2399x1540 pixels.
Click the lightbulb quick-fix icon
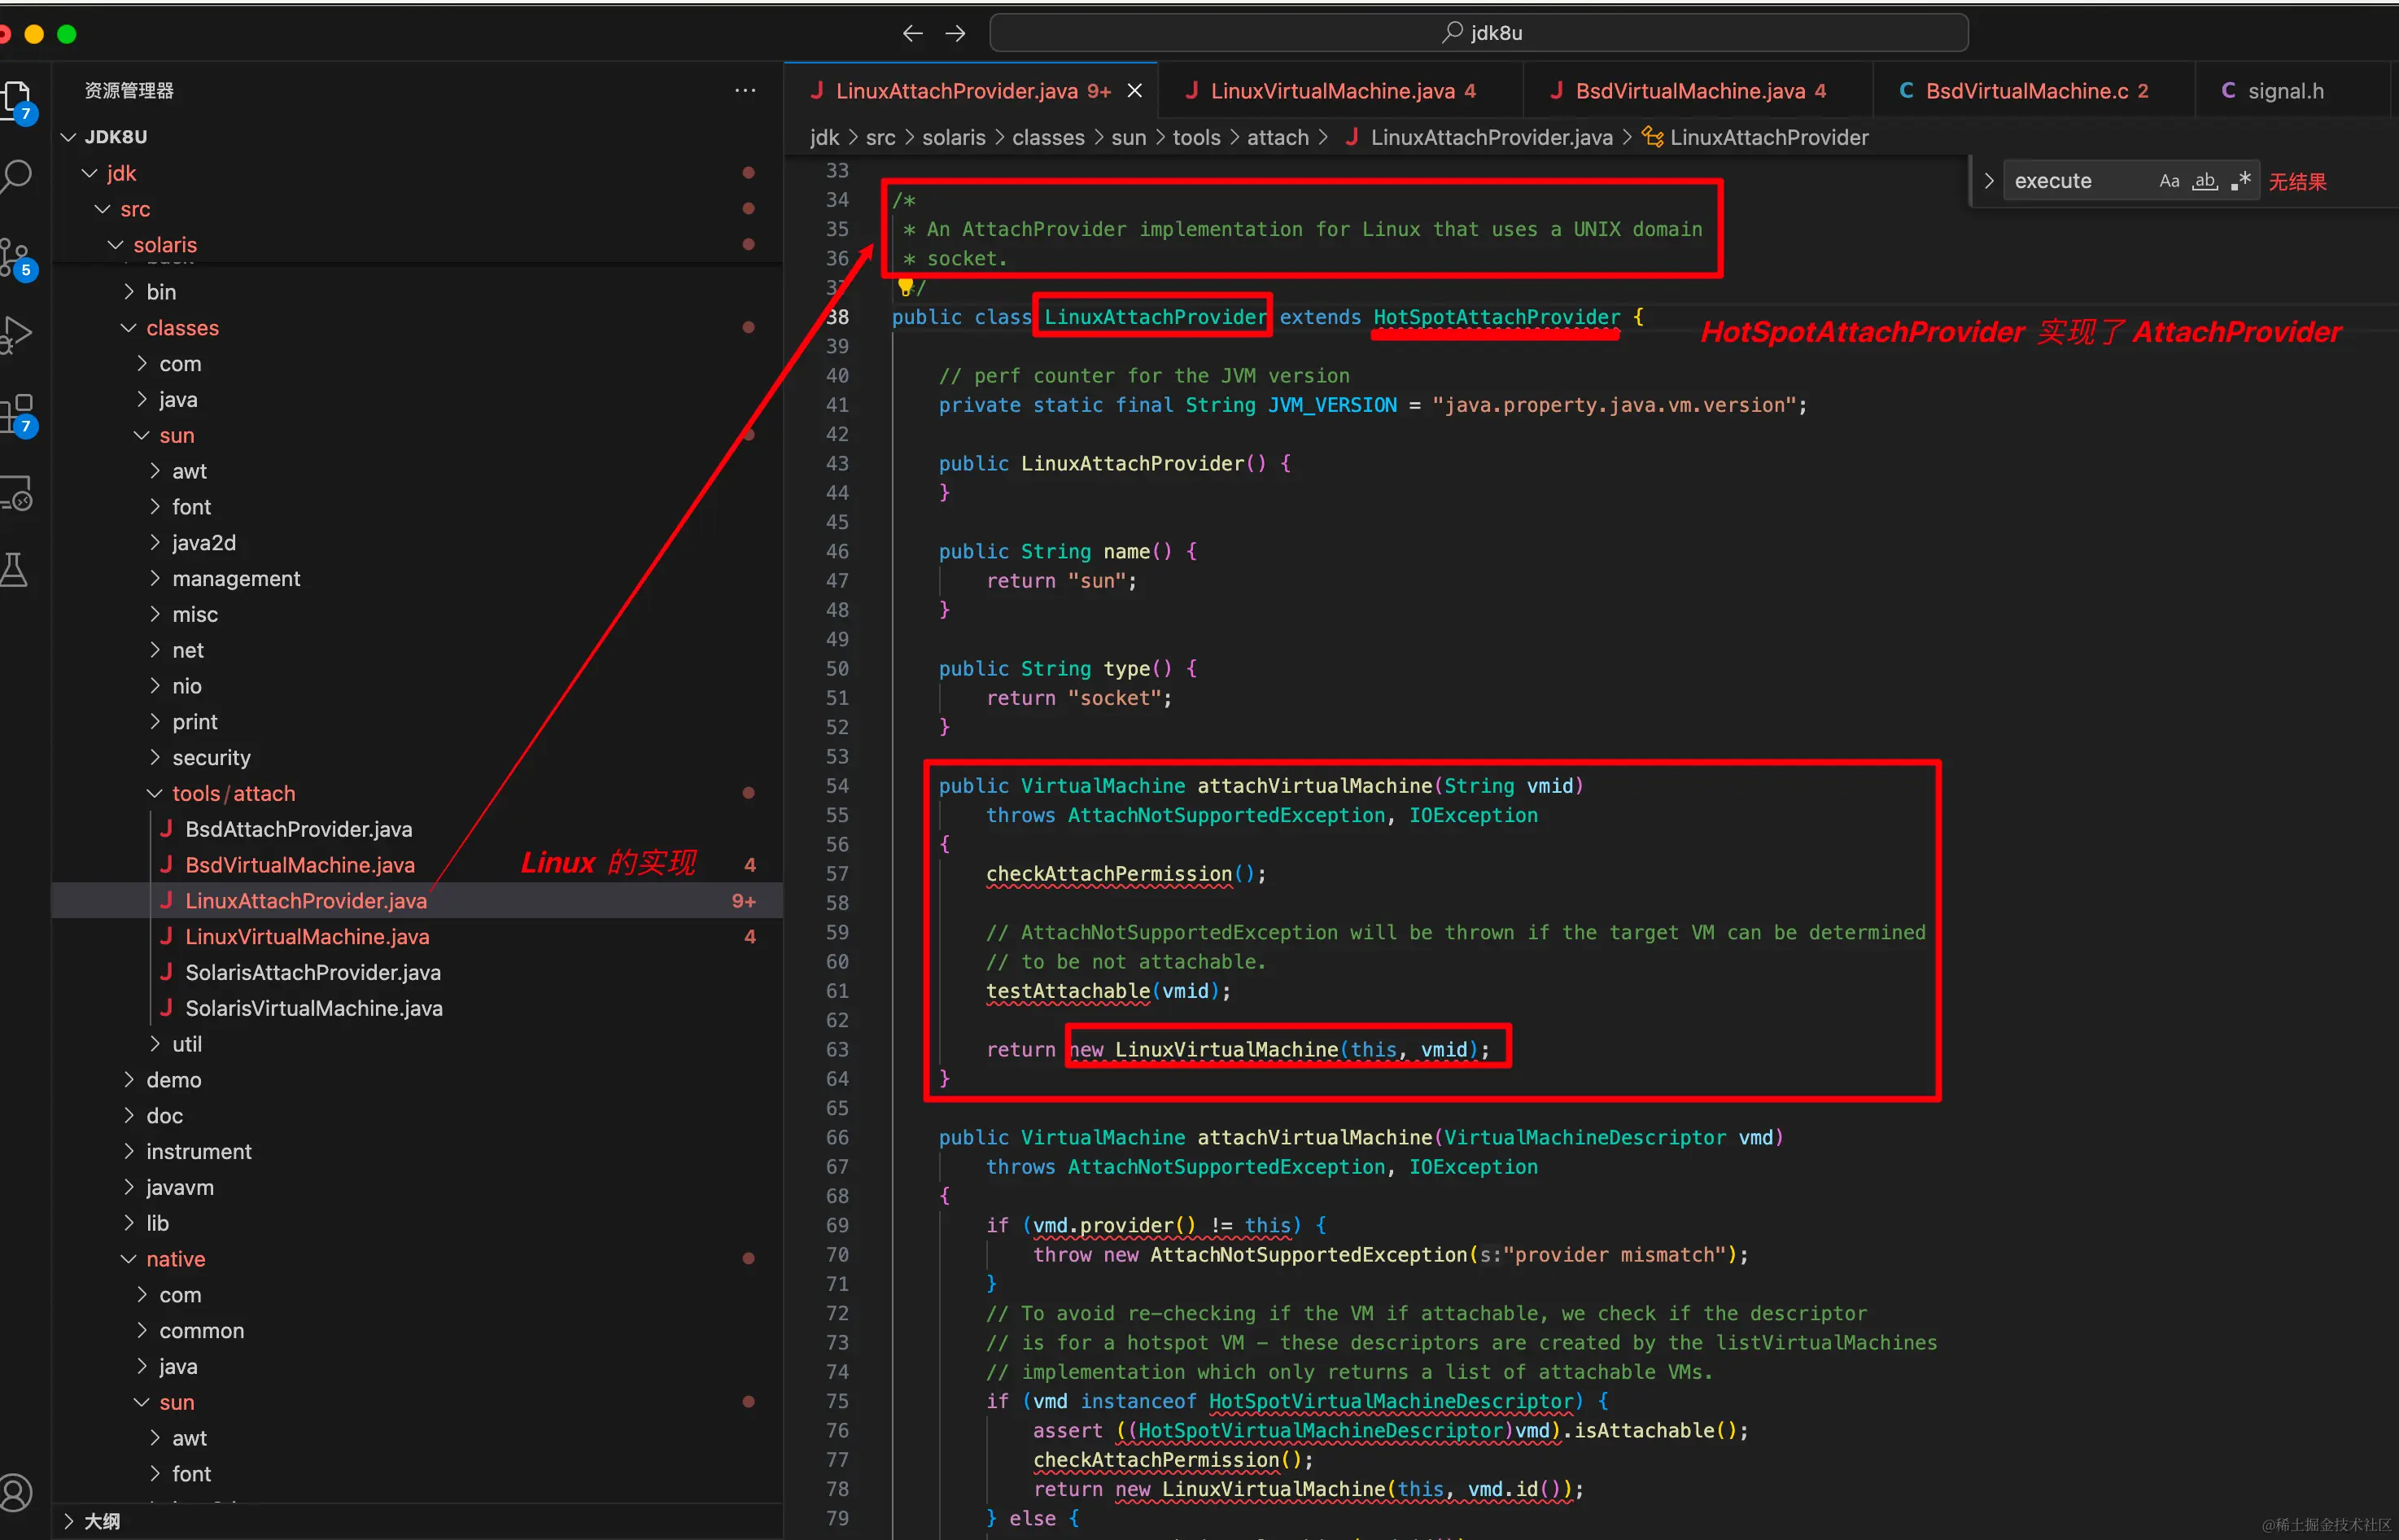906,288
